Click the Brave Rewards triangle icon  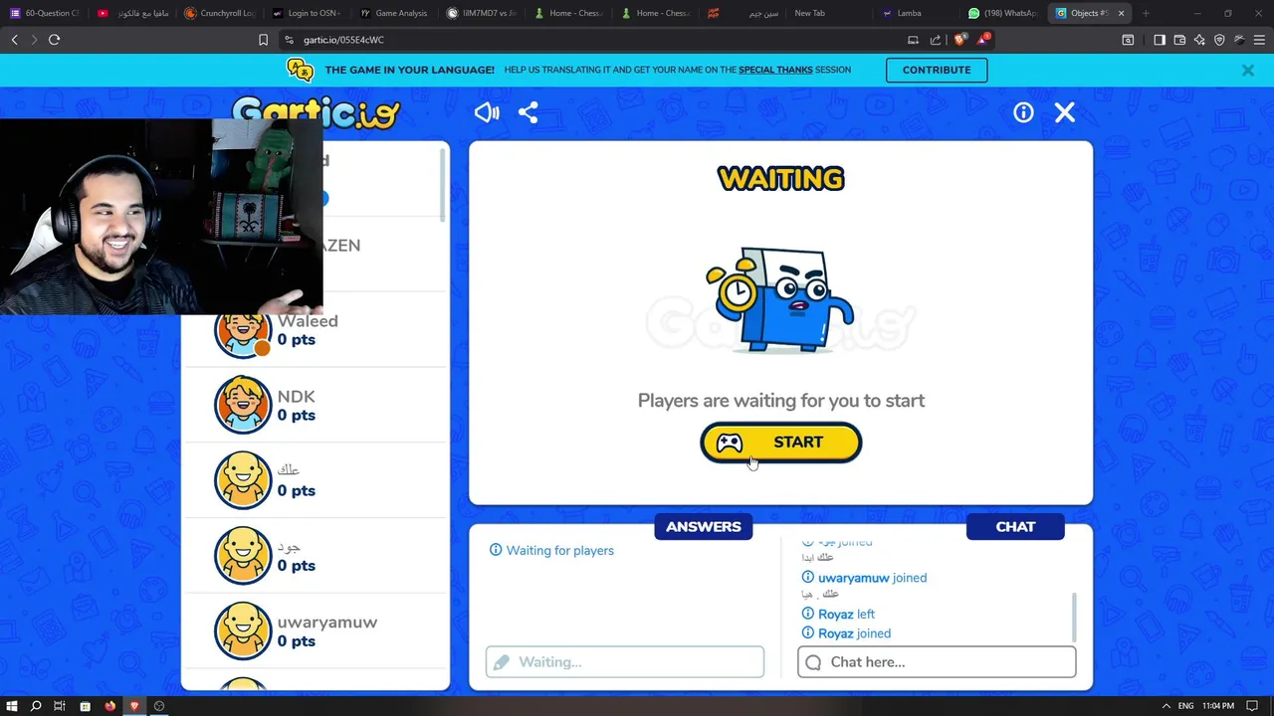pos(983,40)
